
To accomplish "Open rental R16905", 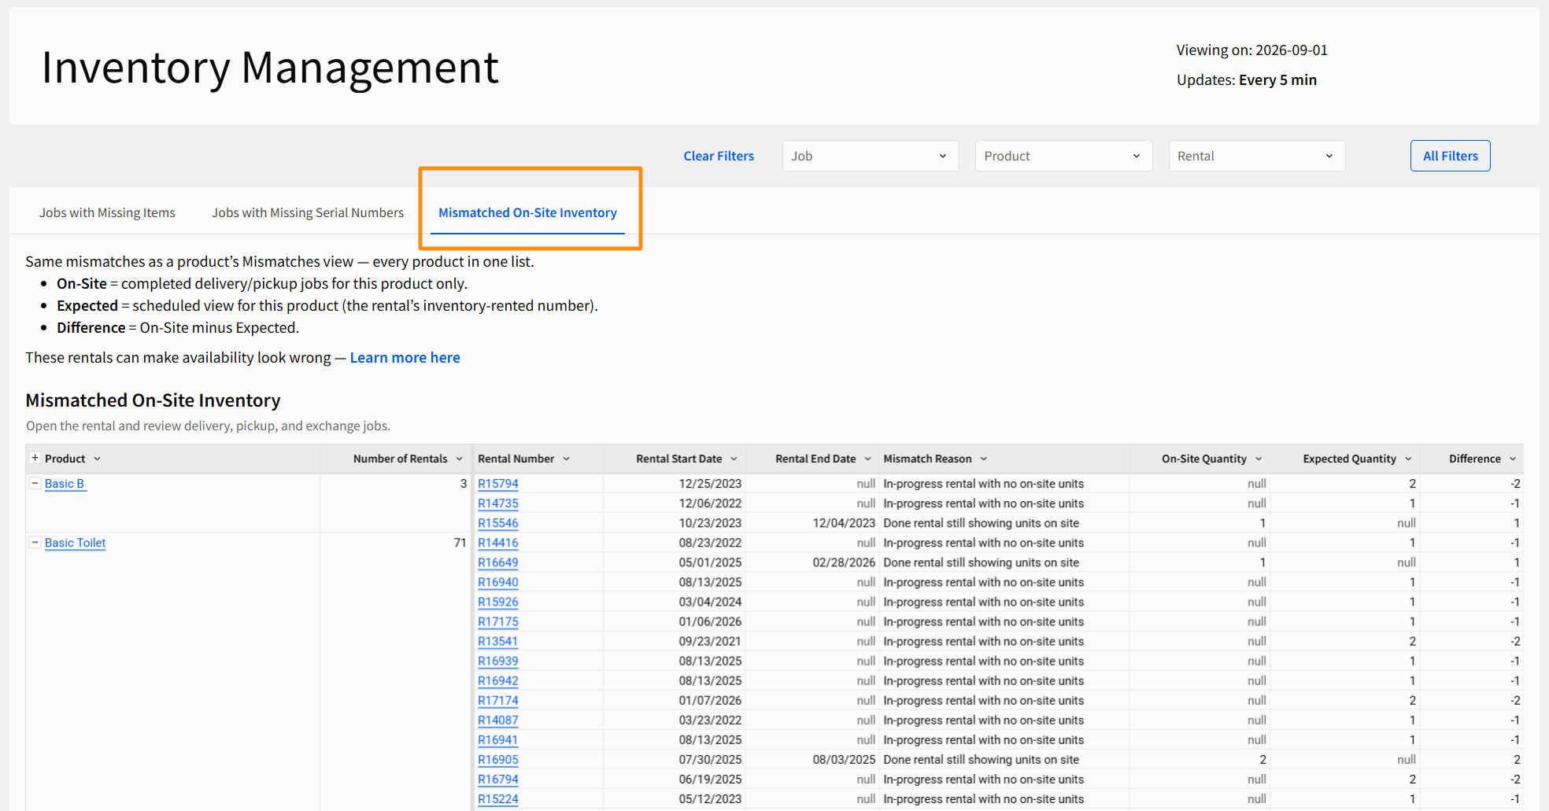I will click(x=498, y=759).
